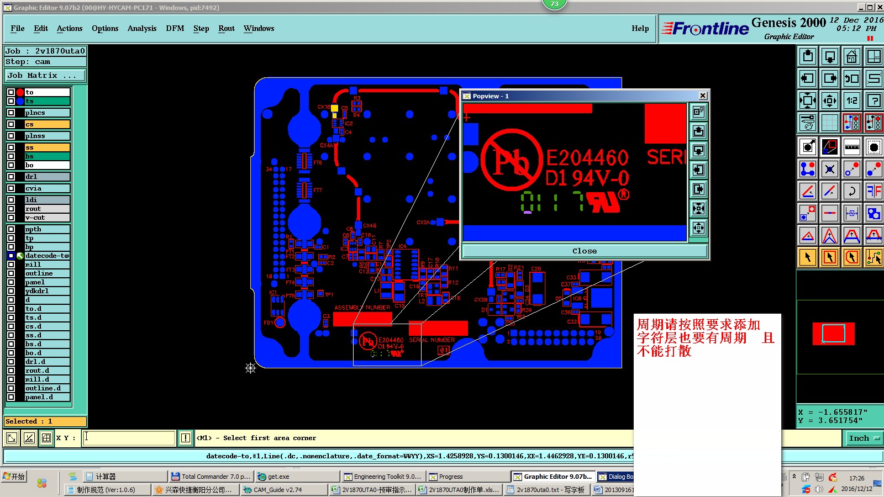Toggle the 'drl' layer checkbox
This screenshot has height=497, width=884.
coord(11,177)
